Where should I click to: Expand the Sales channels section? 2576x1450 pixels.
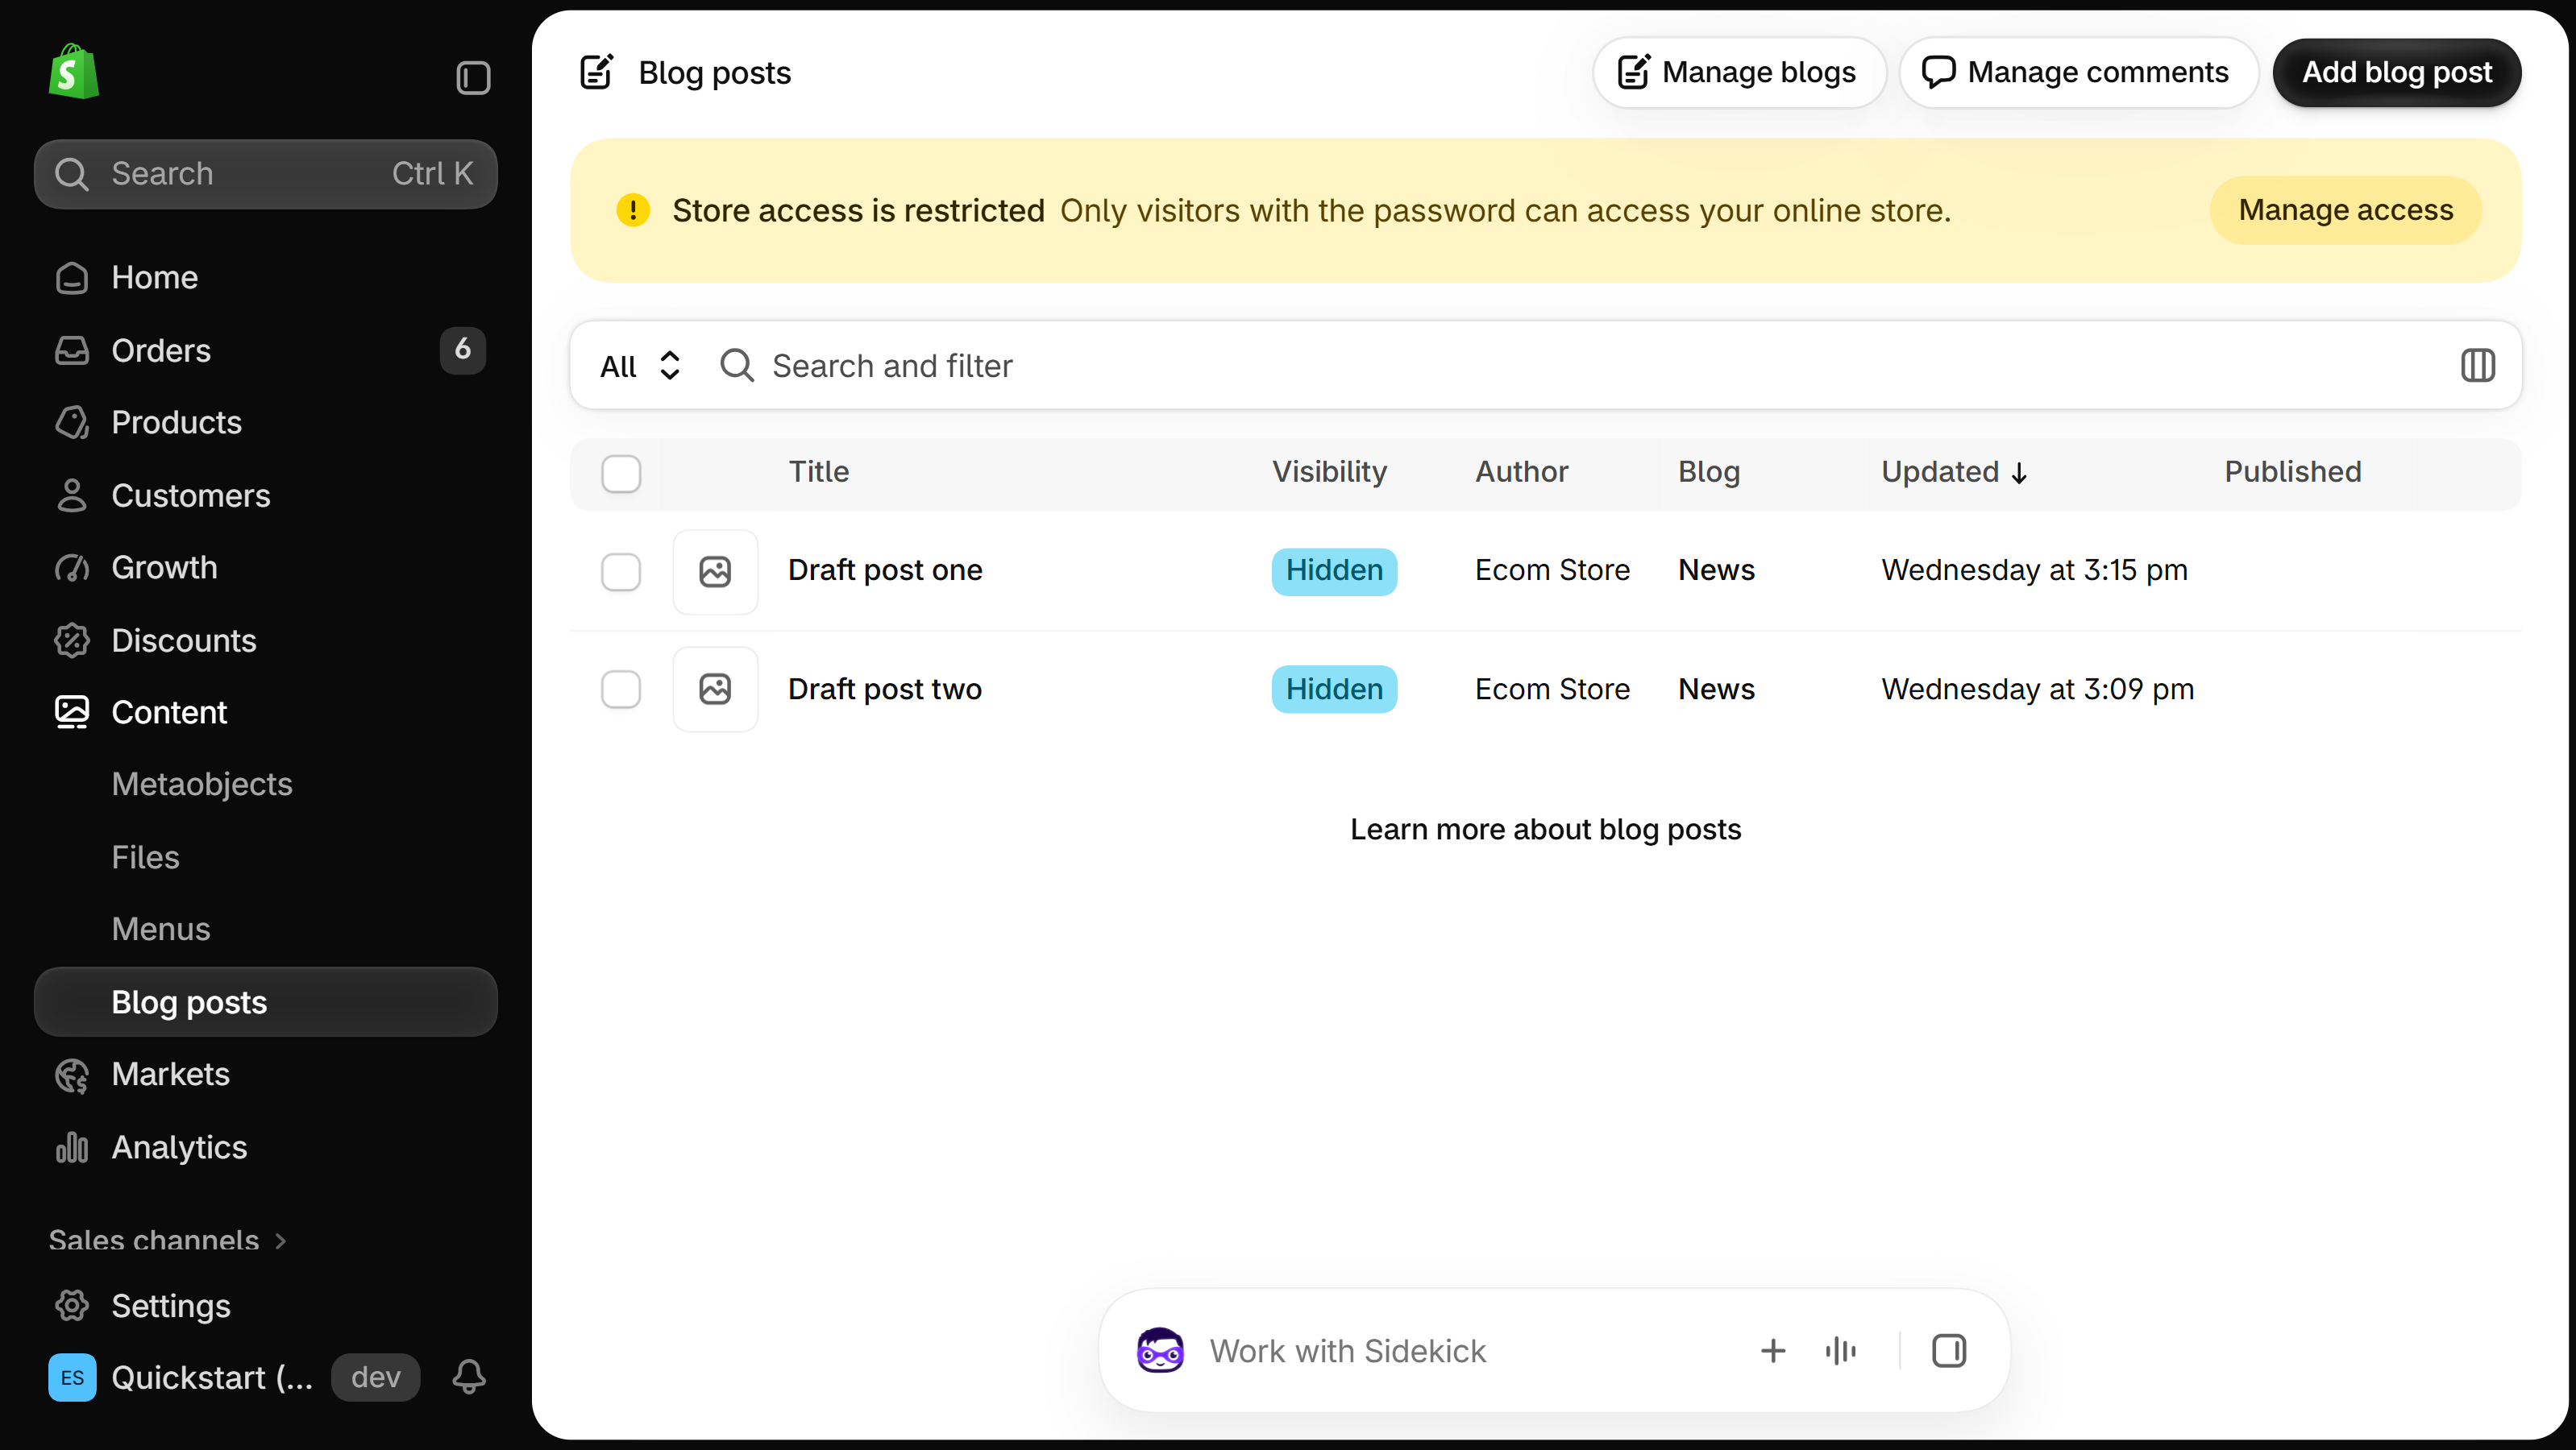pos(169,1240)
